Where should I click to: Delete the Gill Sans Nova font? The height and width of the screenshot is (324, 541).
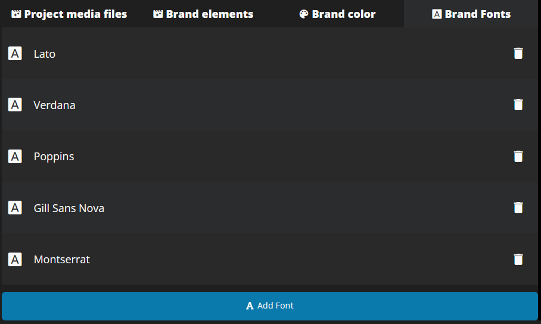518,208
